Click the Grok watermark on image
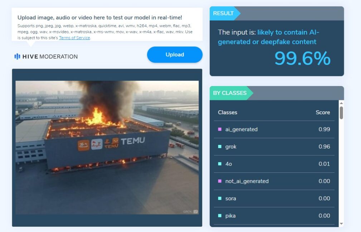Screen dimensions: 361x232 pos(190,212)
